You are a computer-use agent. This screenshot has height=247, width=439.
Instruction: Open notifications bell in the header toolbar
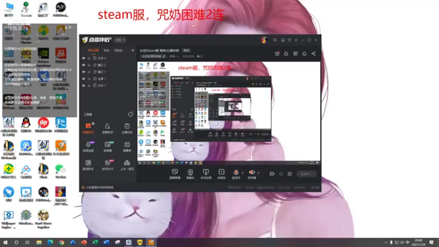tap(305, 53)
